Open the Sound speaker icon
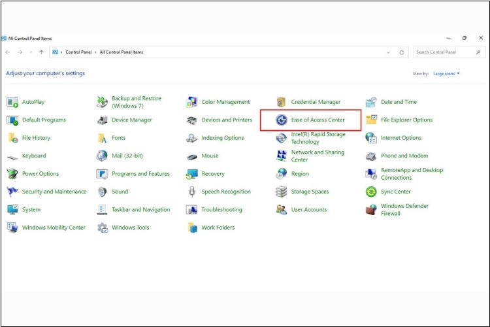490x327 pixels. pyautogui.click(x=102, y=192)
